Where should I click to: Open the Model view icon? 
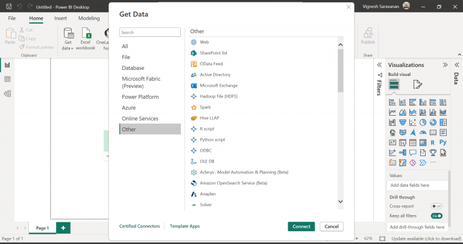tap(8, 93)
